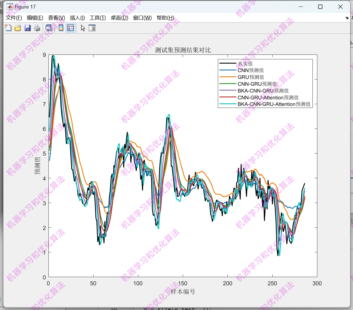Viewport: 353px width, 310px height.
Task: Open the 桌面(D) menu
Action: pos(119,18)
